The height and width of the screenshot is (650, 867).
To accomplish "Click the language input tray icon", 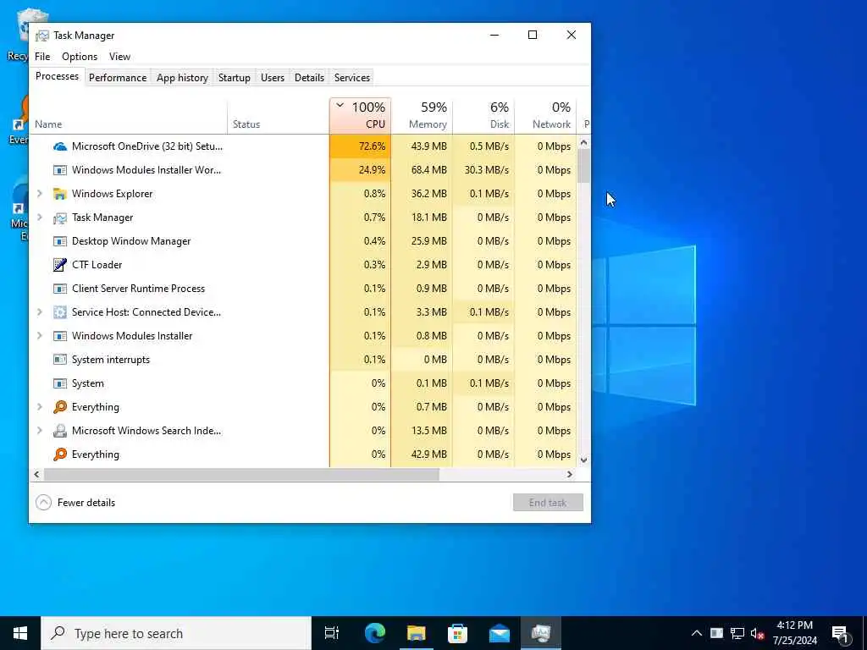I will tap(716, 633).
